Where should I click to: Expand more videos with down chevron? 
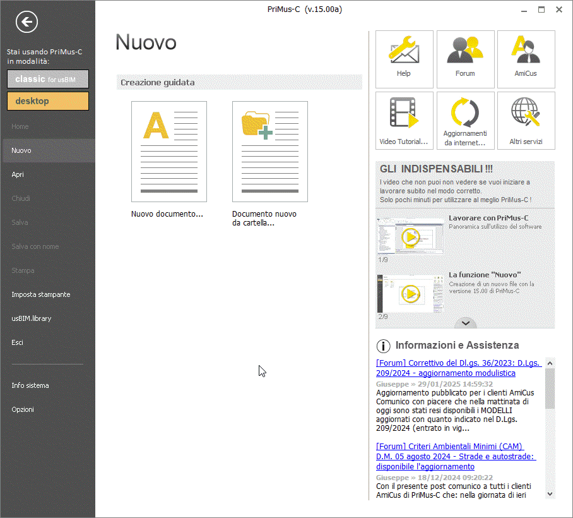[465, 322]
